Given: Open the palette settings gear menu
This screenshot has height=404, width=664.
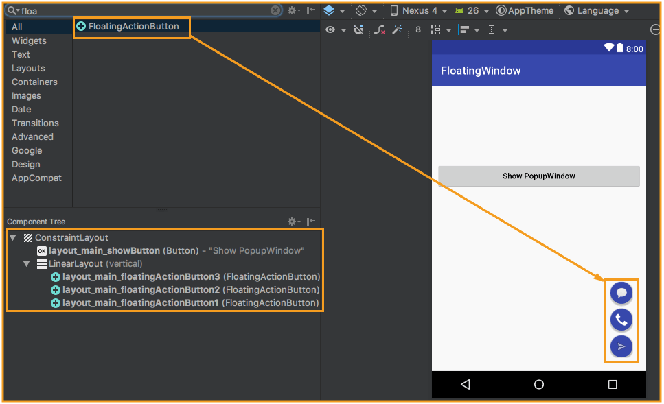Looking at the screenshot, I should point(293,10).
